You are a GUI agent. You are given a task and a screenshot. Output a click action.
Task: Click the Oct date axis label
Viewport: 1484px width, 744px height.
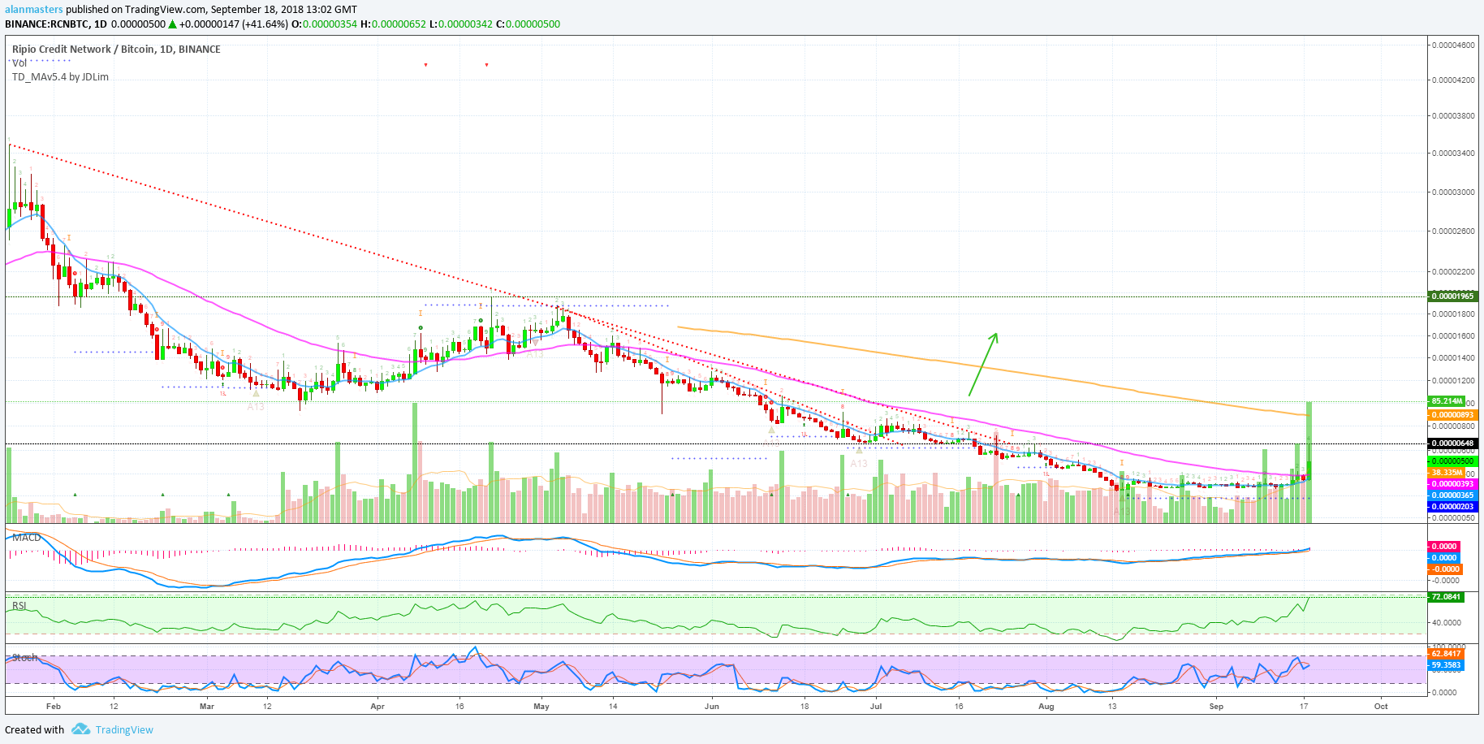pyautogui.click(x=1381, y=707)
